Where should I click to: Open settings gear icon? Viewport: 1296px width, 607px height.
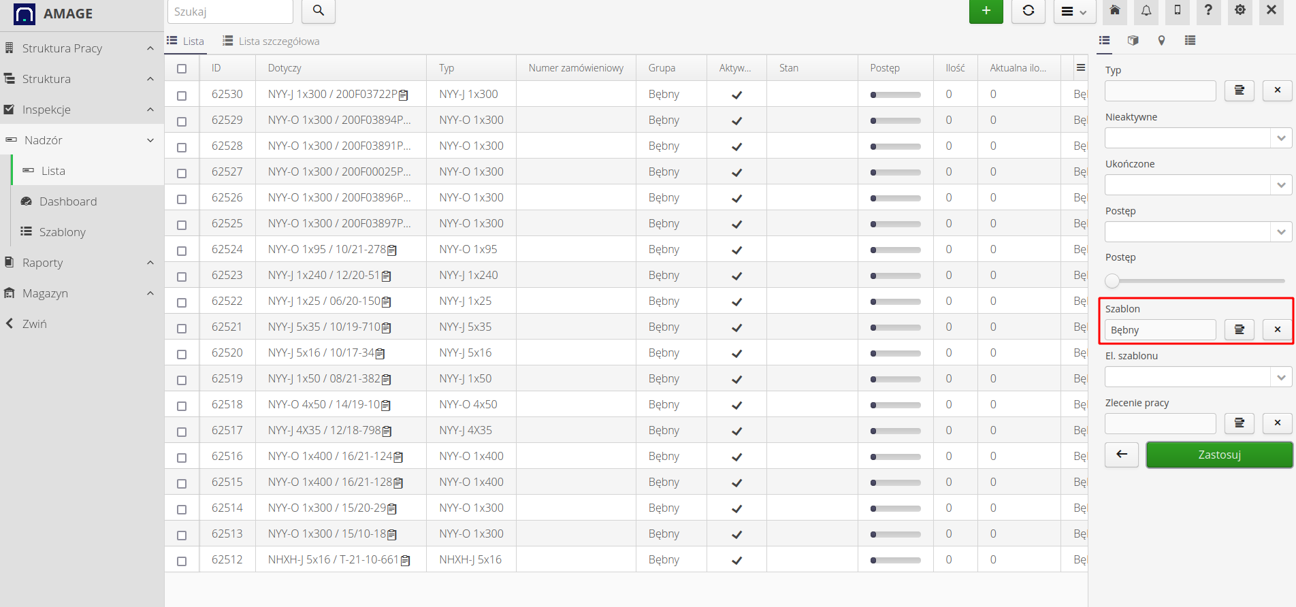click(1240, 11)
